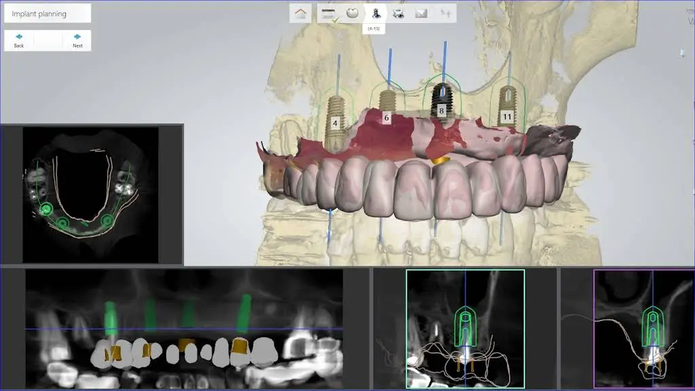Click the purple-bordered cross-section view

coord(644,329)
